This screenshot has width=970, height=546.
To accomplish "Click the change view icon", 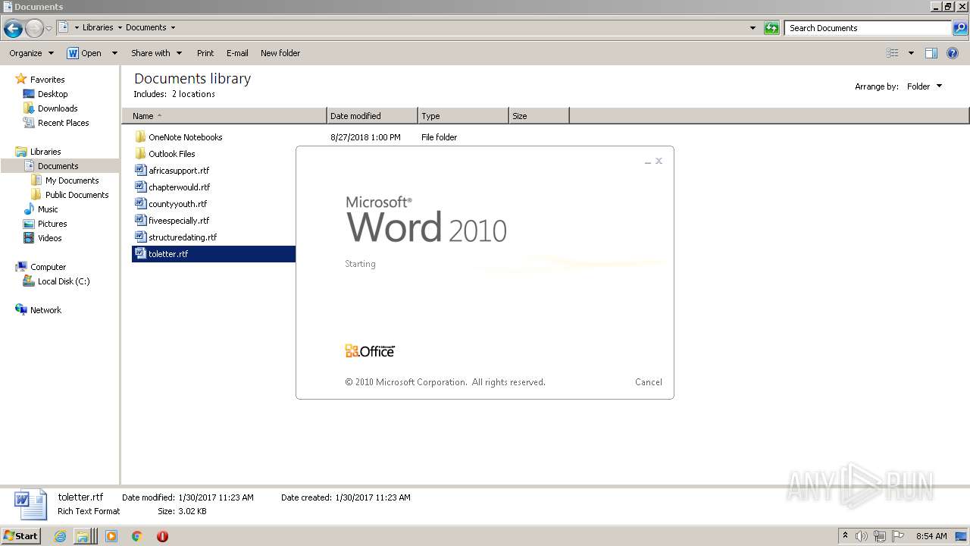I will pos(893,53).
